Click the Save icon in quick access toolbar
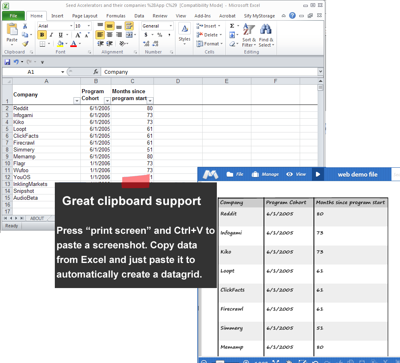This screenshot has width=400, height=363. point(7,62)
